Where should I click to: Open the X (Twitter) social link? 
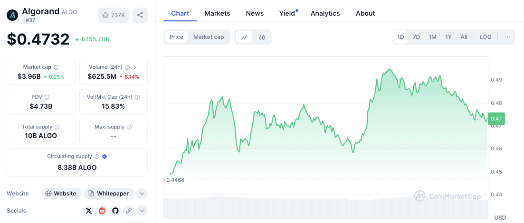[x=89, y=211]
